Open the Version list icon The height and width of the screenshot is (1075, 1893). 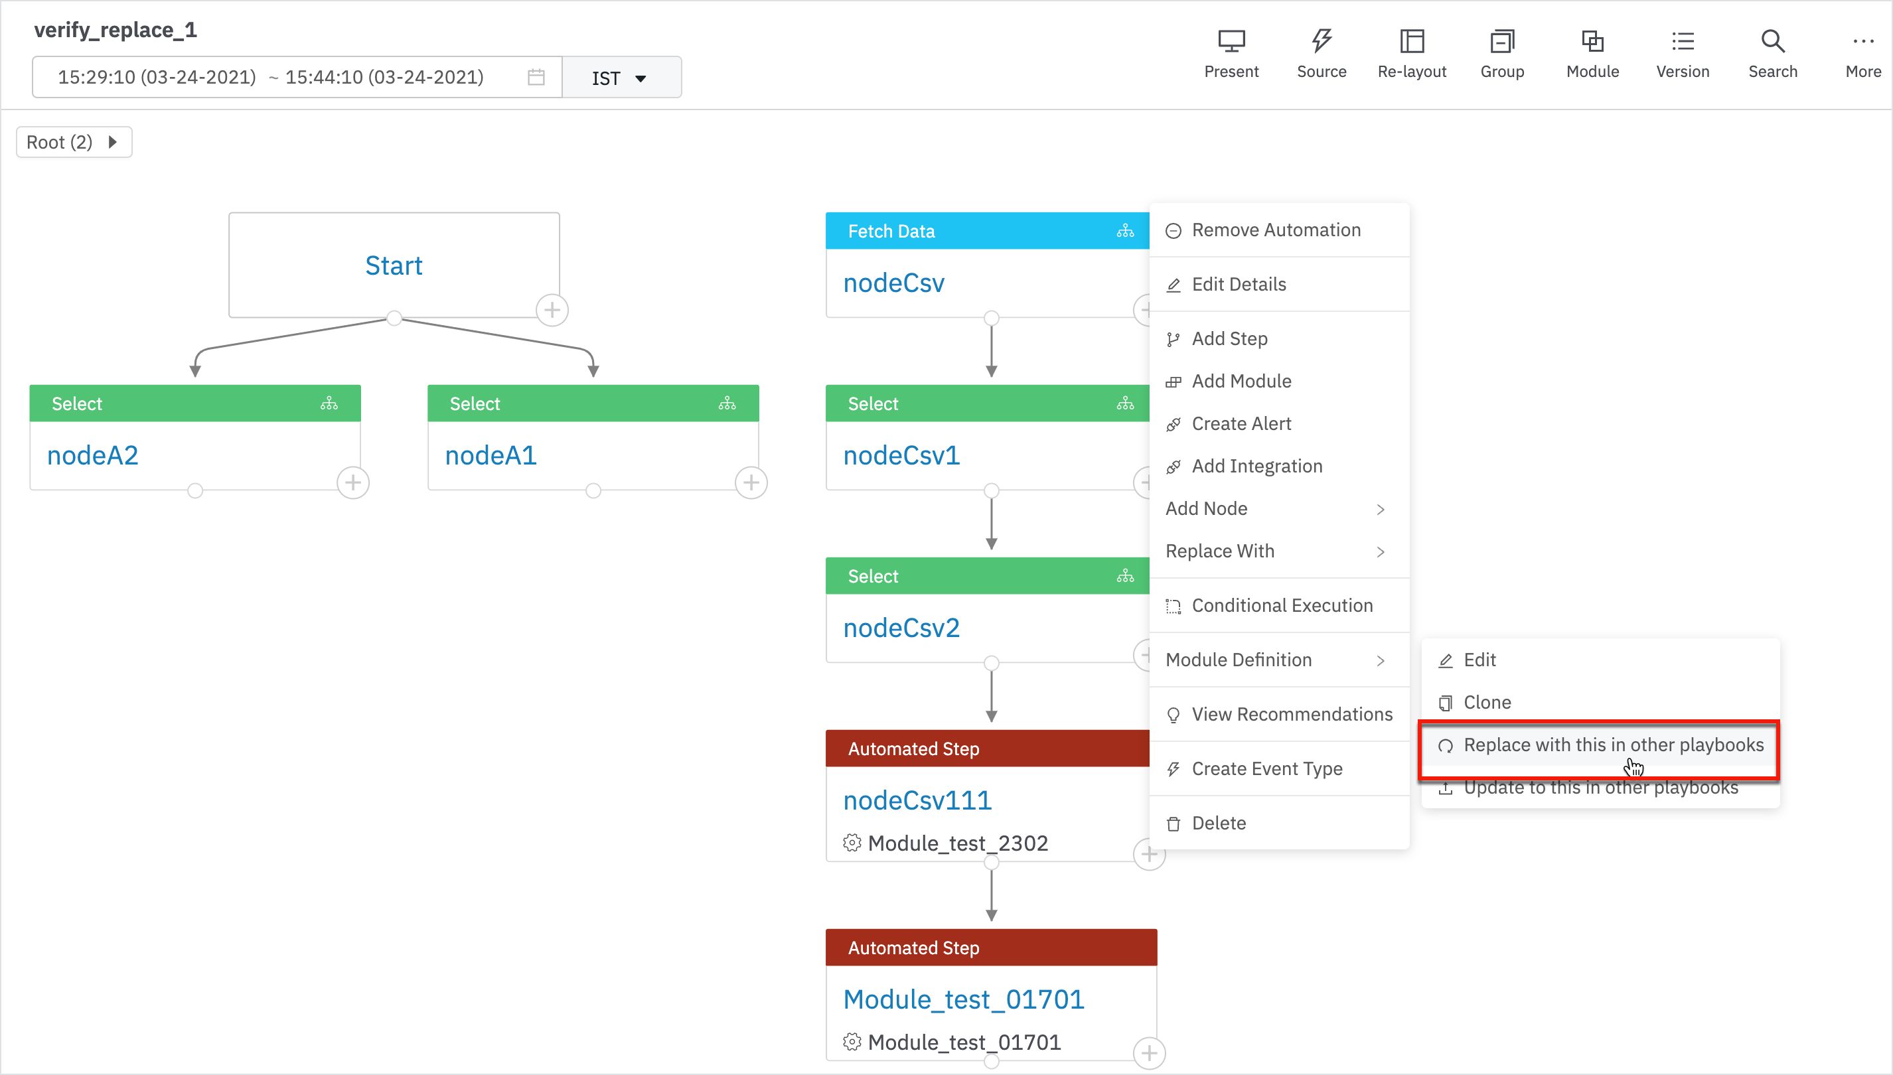pos(1683,41)
